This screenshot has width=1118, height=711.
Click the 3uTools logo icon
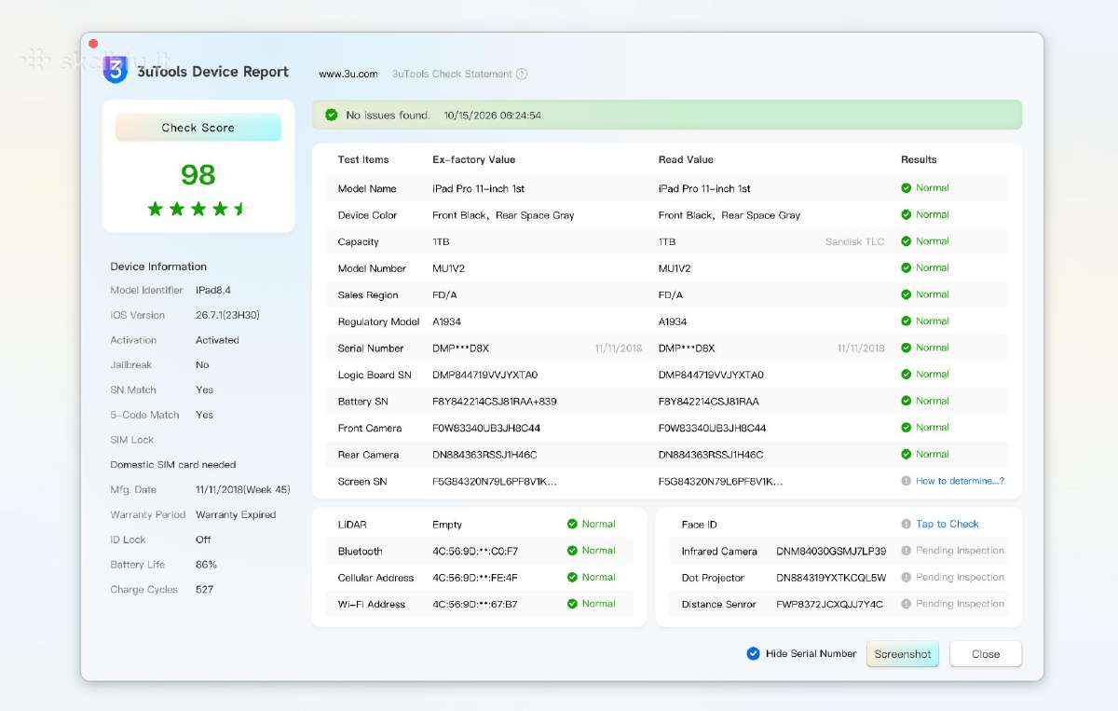click(x=116, y=70)
